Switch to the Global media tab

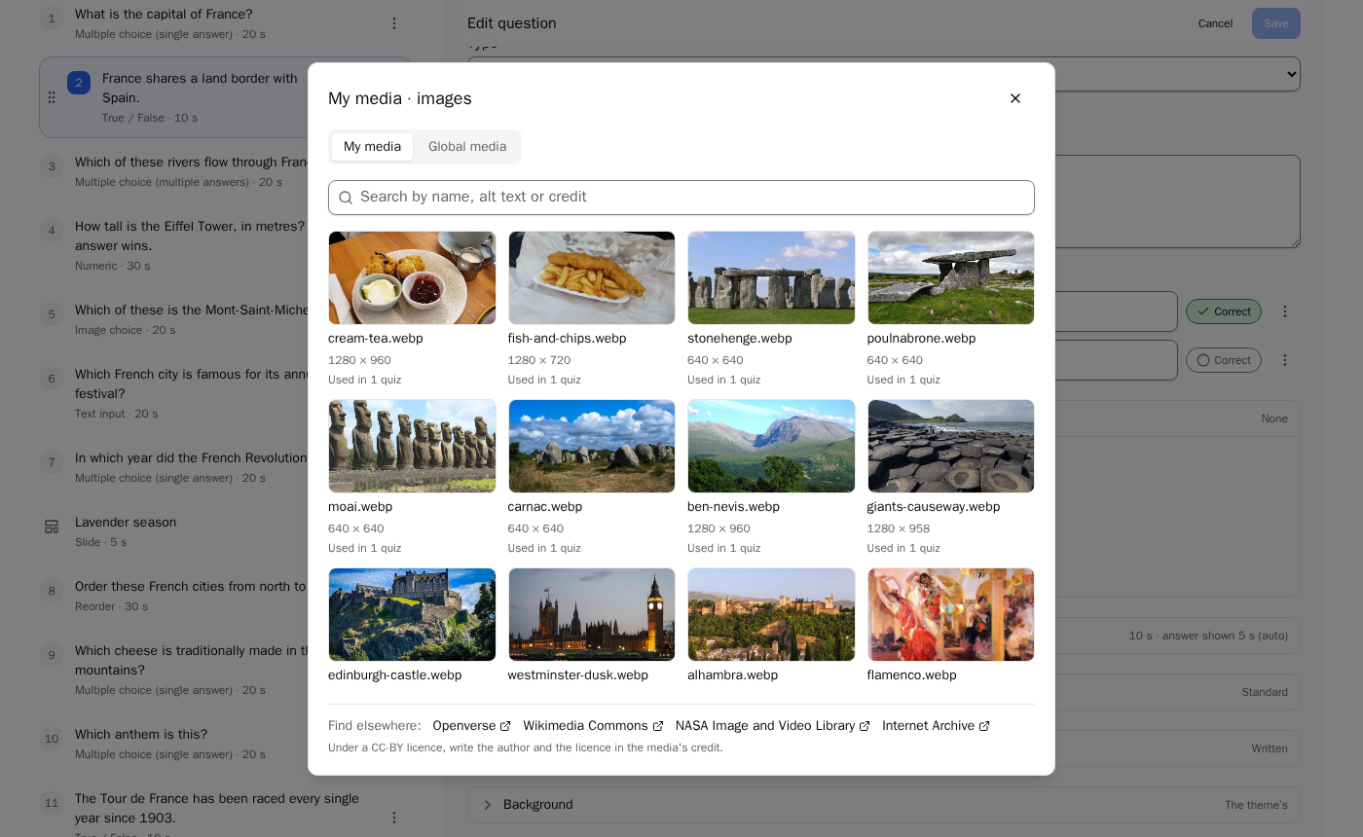(x=467, y=147)
